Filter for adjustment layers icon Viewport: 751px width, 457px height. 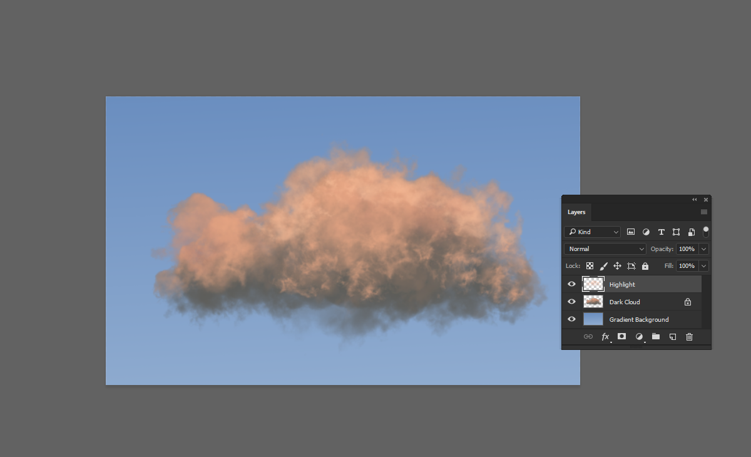646,232
